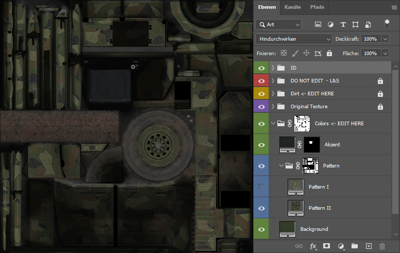Switch to the Ebenen tab

[x=267, y=7]
